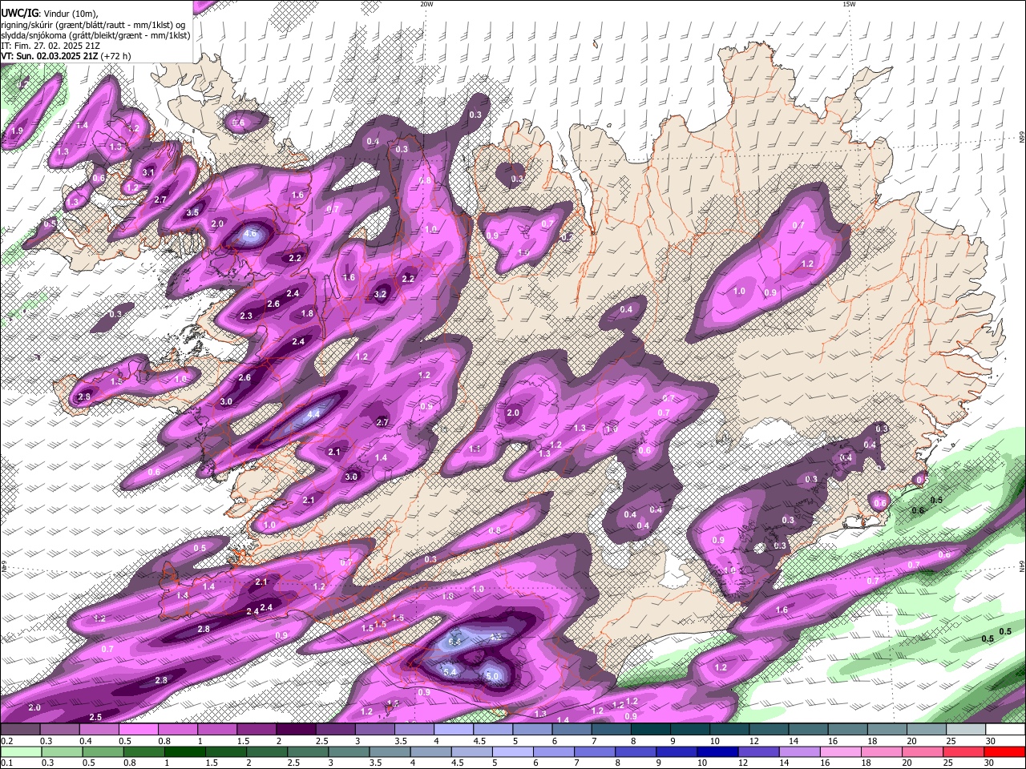Select the light lavender swatch labeled 4 in upper legend
Viewport: 1026px width, 769px height.
pos(453,730)
